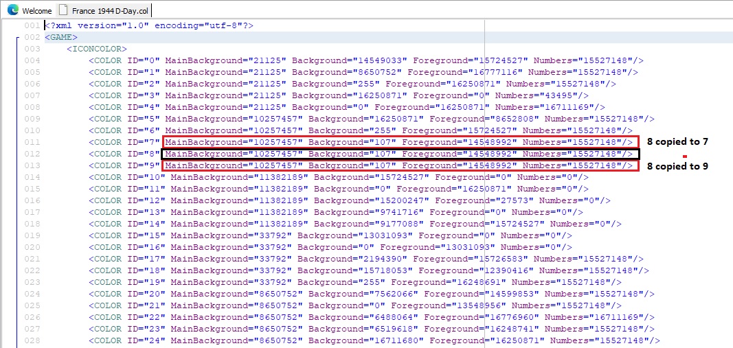Click the file icon on France 1944 tab
The image size is (733, 348).
[x=63, y=10]
